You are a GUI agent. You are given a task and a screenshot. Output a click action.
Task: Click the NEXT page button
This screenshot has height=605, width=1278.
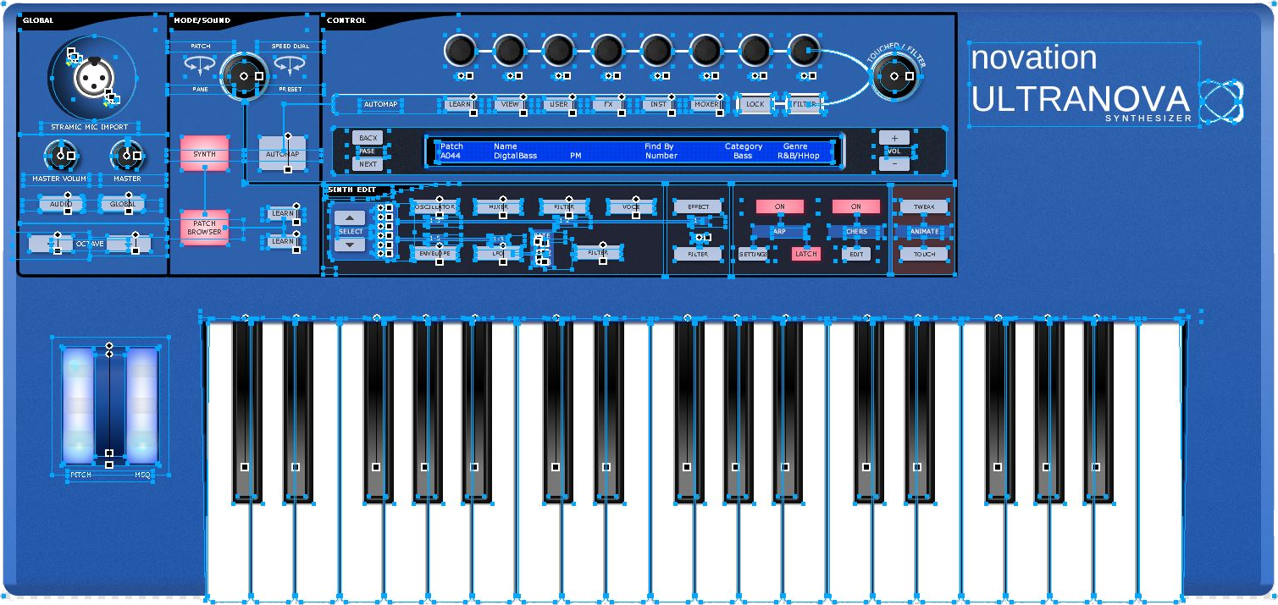coord(368,164)
